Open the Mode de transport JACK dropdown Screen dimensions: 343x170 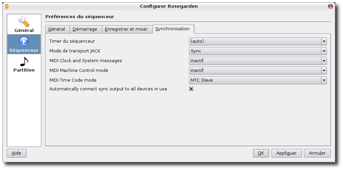(258, 51)
